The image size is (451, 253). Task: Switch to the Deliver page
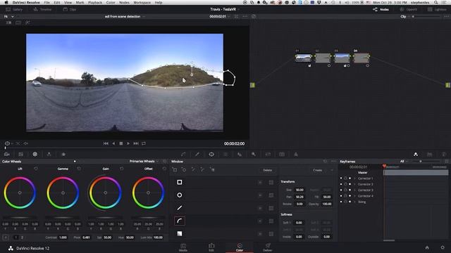268,247
